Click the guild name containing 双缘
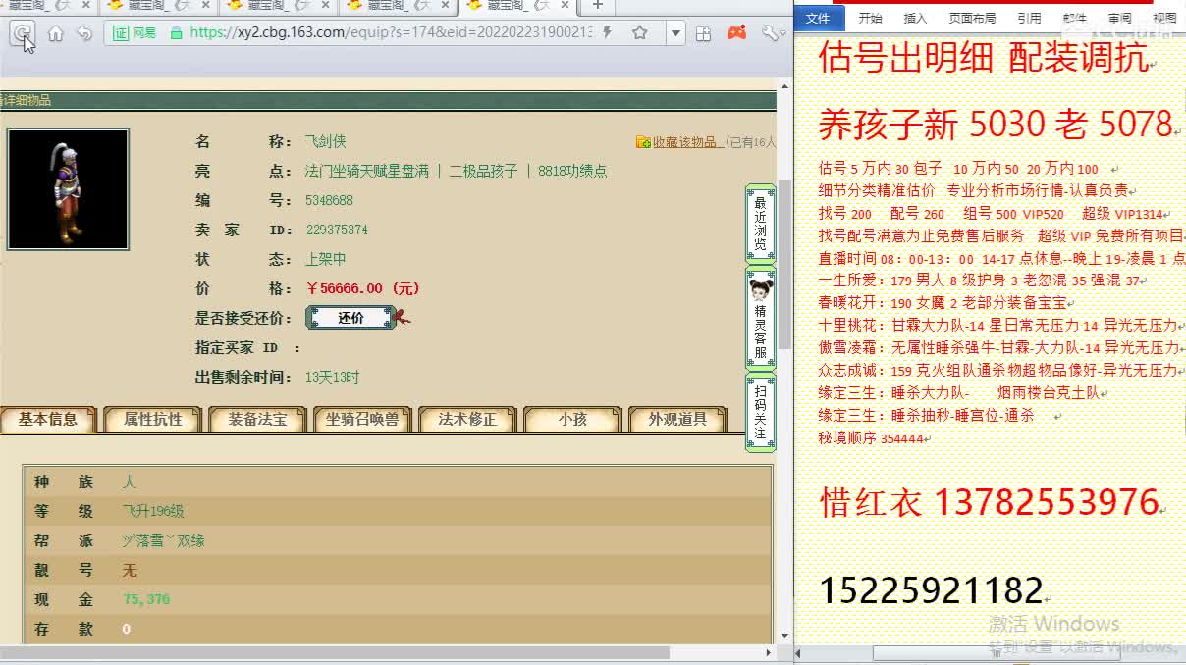Image resolution: width=1186 pixels, height=665 pixels. point(163,540)
